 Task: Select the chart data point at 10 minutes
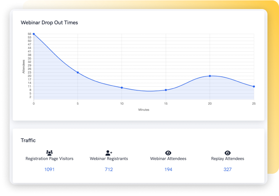click(x=122, y=88)
